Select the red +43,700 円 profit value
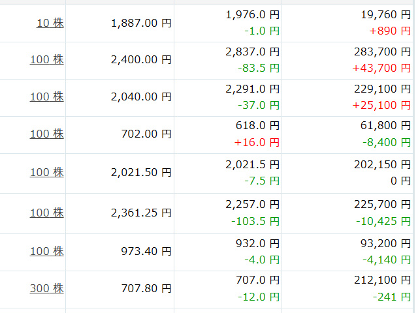Screen dimensions: 418x313 click(x=381, y=68)
